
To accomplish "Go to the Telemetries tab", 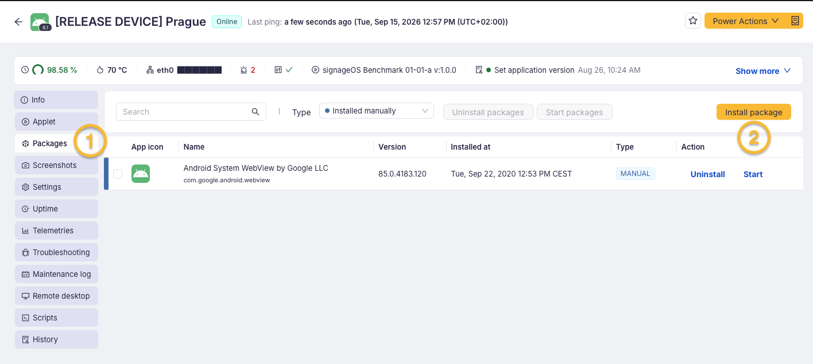I will pyautogui.click(x=56, y=230).
